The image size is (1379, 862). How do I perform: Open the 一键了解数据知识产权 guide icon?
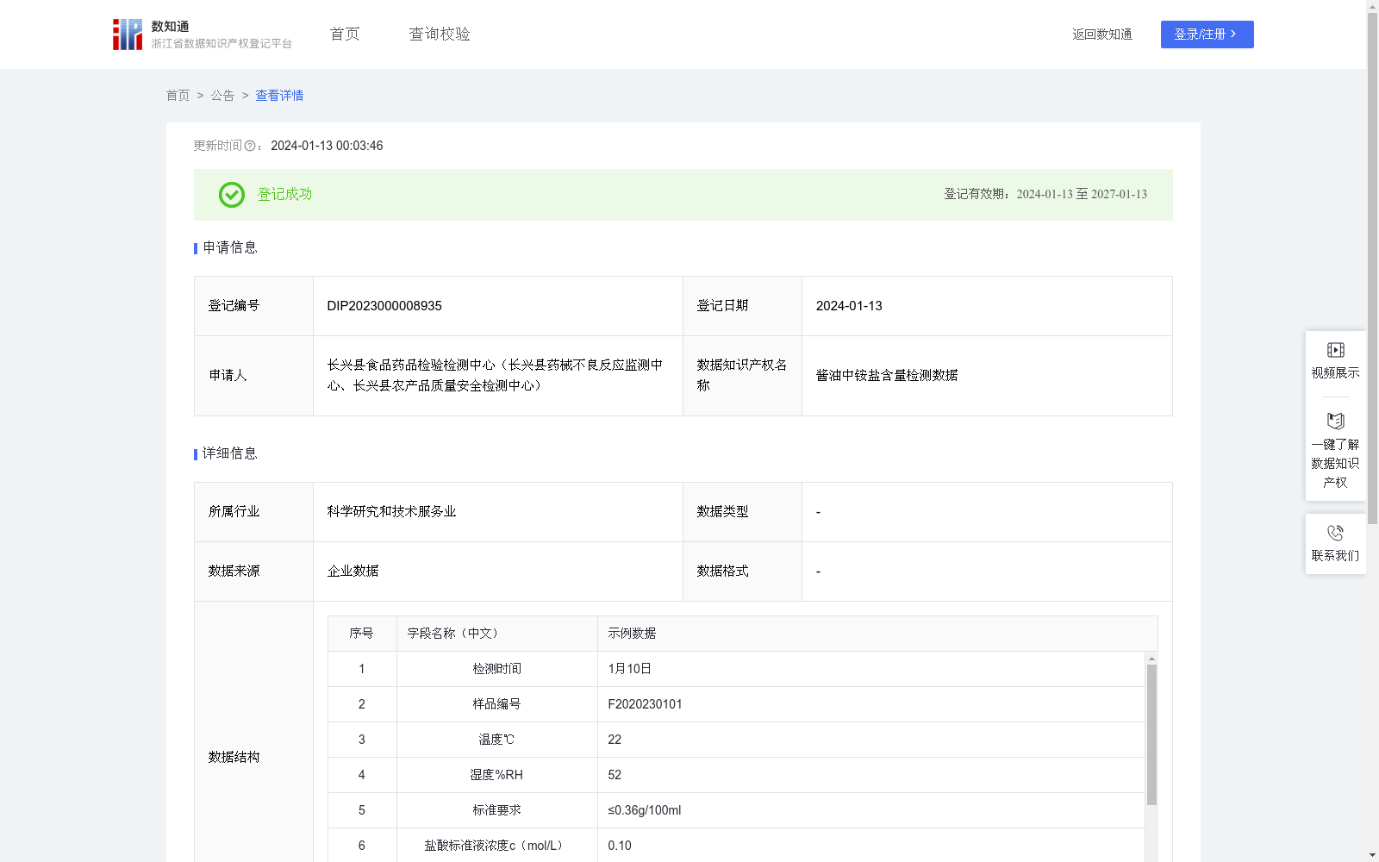[1335, 421]
